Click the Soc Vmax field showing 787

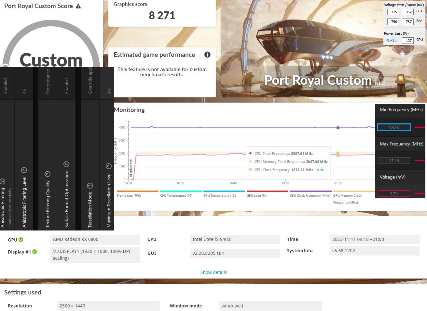coord(408,22)
